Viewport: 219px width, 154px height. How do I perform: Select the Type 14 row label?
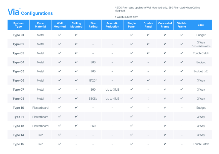click(x=18, y=135)
